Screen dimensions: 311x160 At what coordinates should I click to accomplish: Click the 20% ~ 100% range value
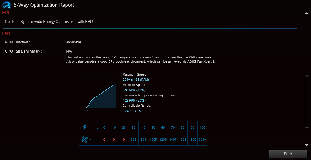tap(132, 111)
